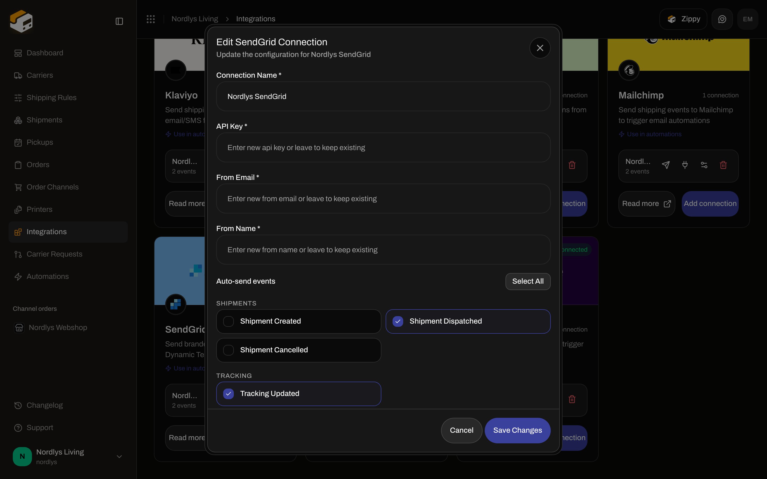Open the EM user avatar menu
Viewport: 767px width, 479px height.
(748, 19)
